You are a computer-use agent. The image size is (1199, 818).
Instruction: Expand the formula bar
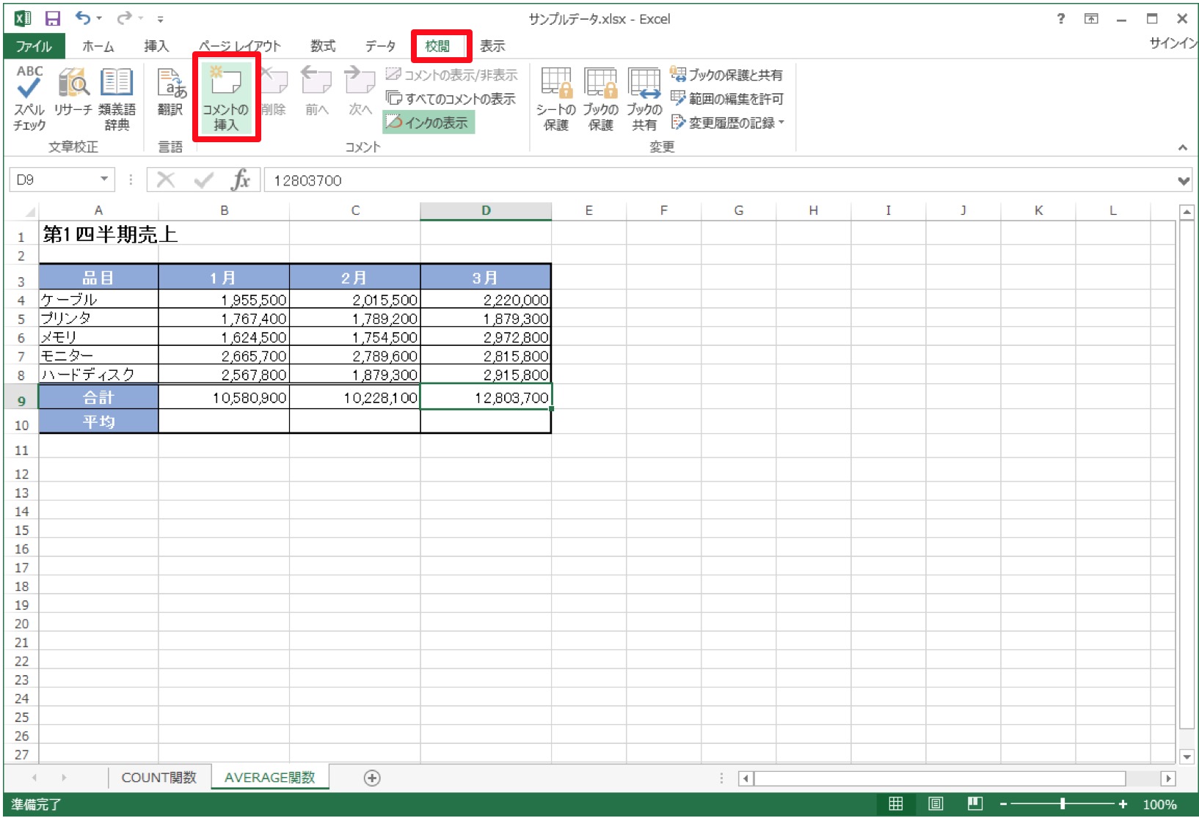tap(1183, 180)
